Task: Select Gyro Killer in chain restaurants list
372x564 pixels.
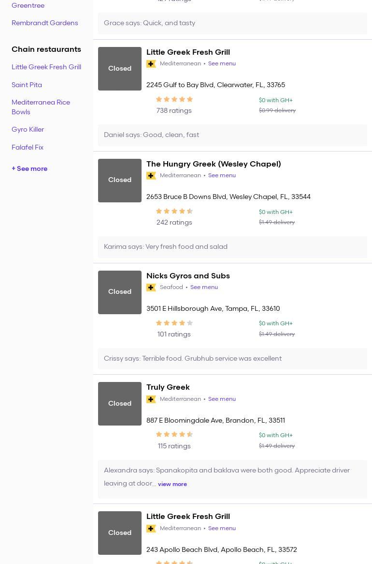Action: pyautogui.click(x=28, y=130)
